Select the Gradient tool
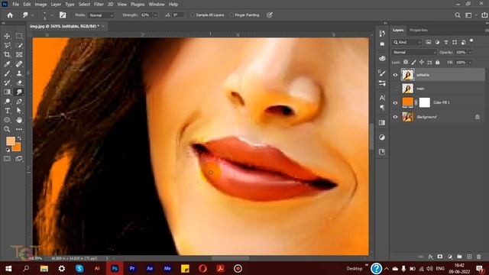This screenshot has height=275, width=489. point(7,92)
